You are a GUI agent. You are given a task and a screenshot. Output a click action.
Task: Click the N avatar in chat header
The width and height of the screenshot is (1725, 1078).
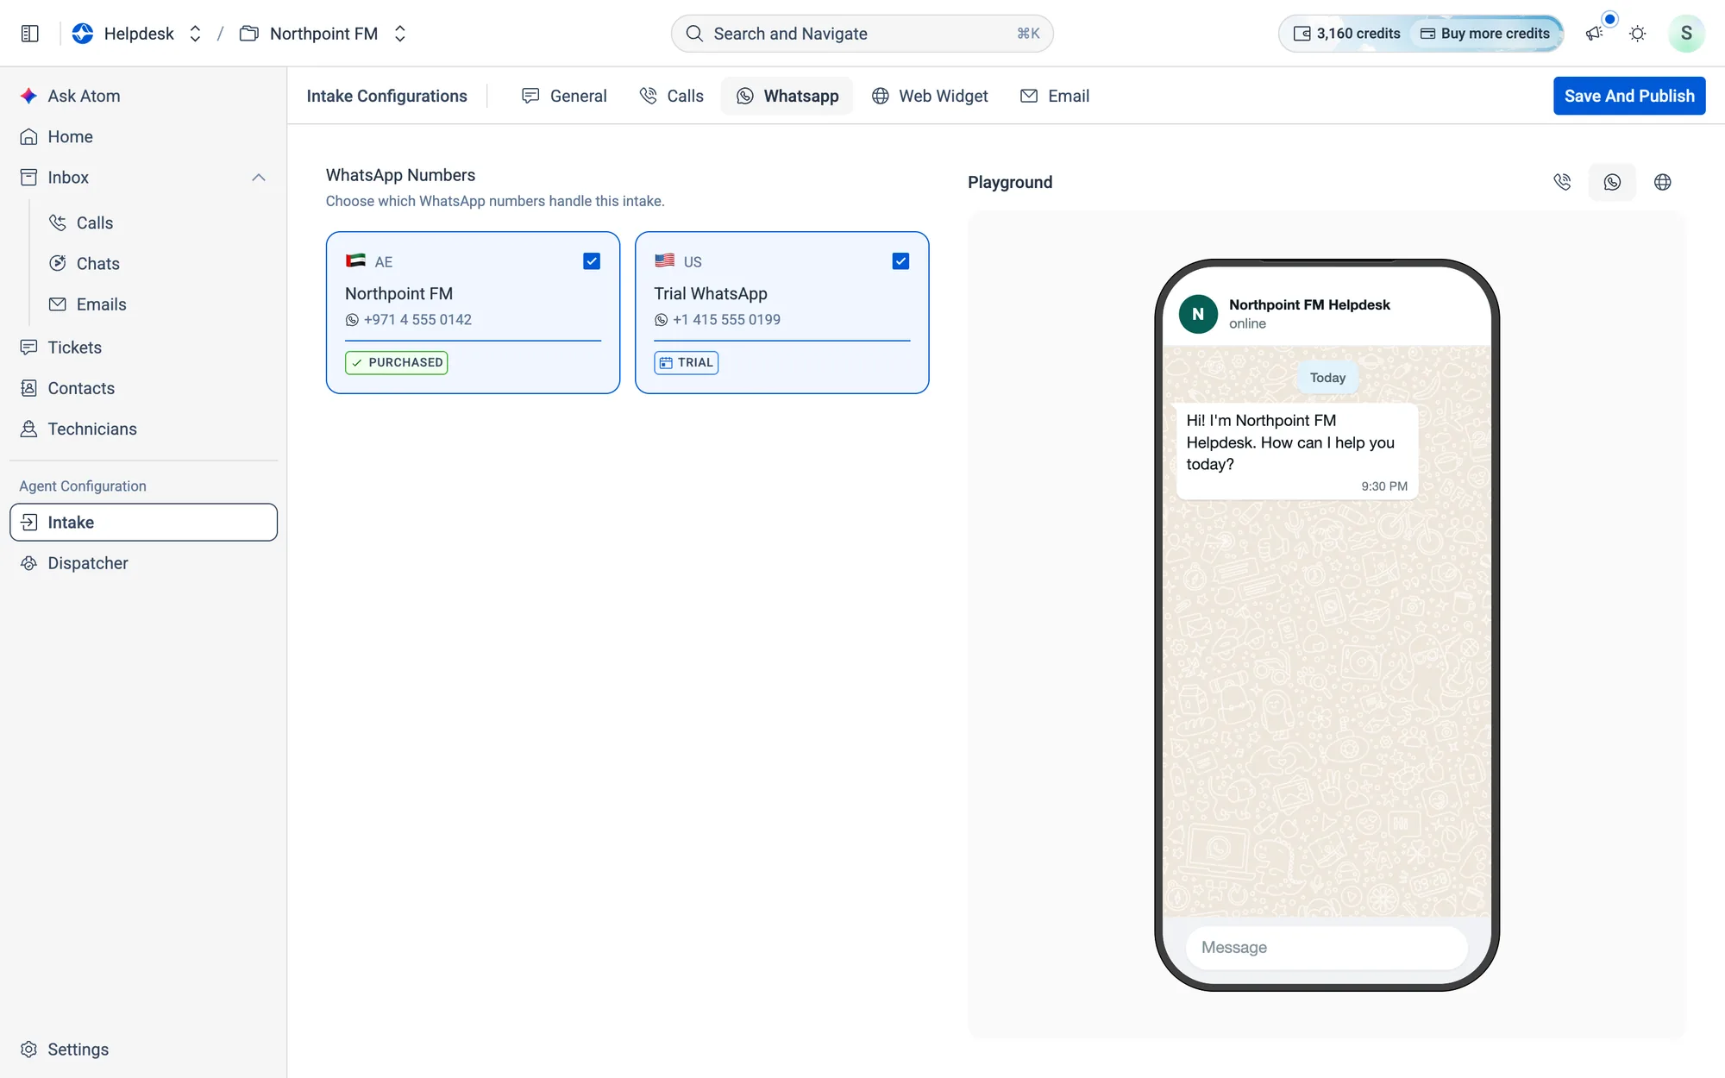(1198, 314)
